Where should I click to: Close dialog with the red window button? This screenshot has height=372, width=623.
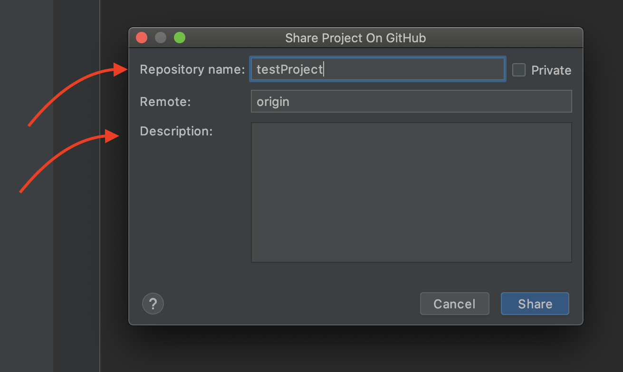[142, 38]
